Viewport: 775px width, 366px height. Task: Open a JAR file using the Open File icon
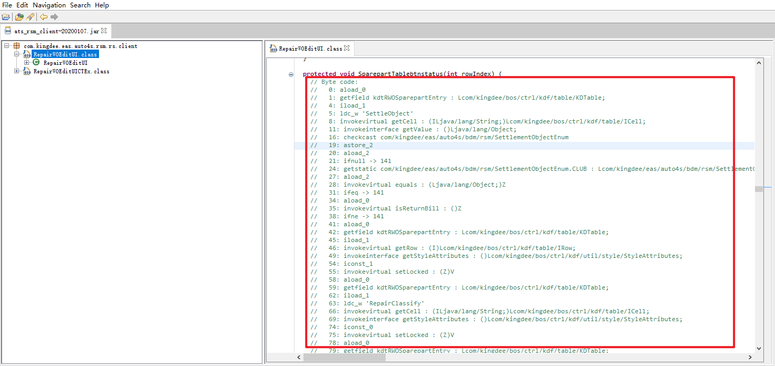(x=6, y=17)
